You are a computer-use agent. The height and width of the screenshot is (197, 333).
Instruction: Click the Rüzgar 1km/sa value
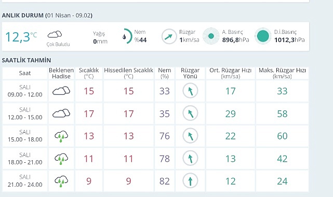click(189, 40)
